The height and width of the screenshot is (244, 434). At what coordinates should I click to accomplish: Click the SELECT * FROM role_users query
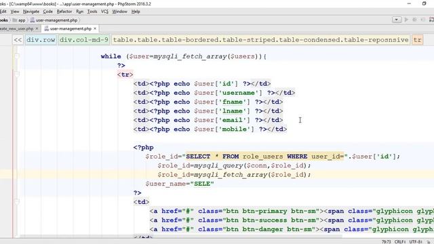[264, 157]
